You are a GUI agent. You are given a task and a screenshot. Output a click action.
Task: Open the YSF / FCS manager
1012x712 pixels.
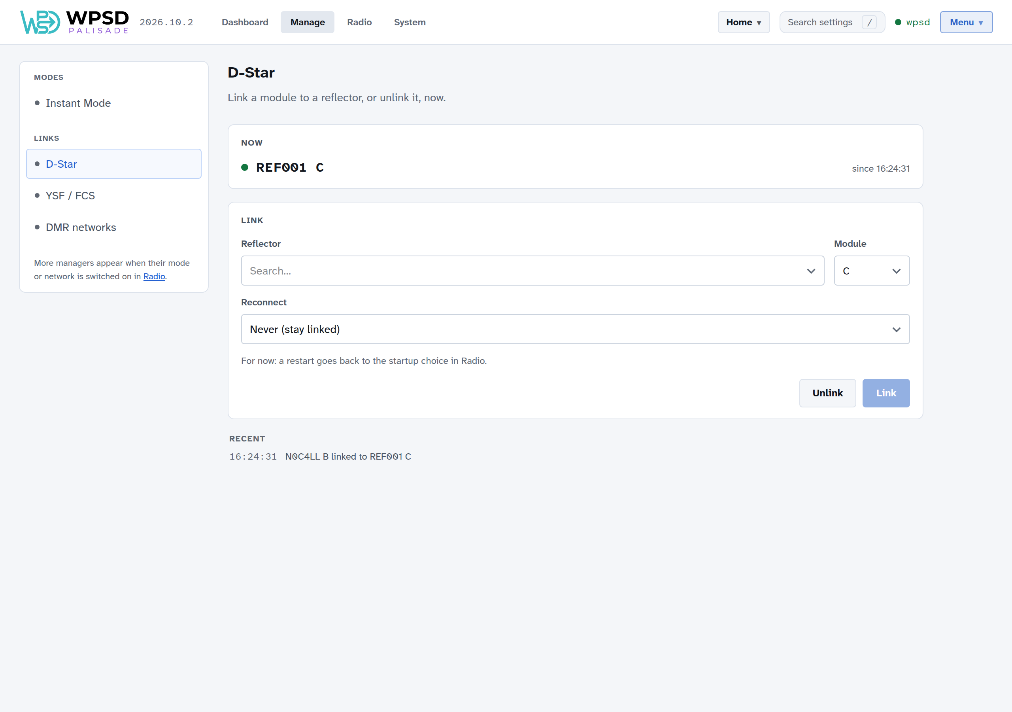(114, 195)
